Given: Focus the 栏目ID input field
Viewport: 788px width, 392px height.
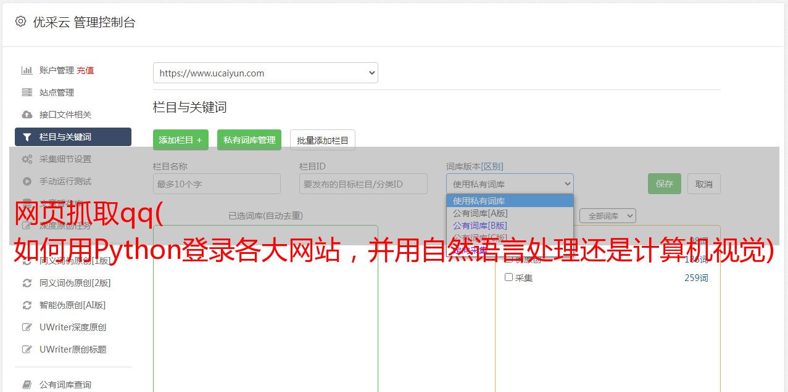Looking at the screenshot, I should point(363,184).
